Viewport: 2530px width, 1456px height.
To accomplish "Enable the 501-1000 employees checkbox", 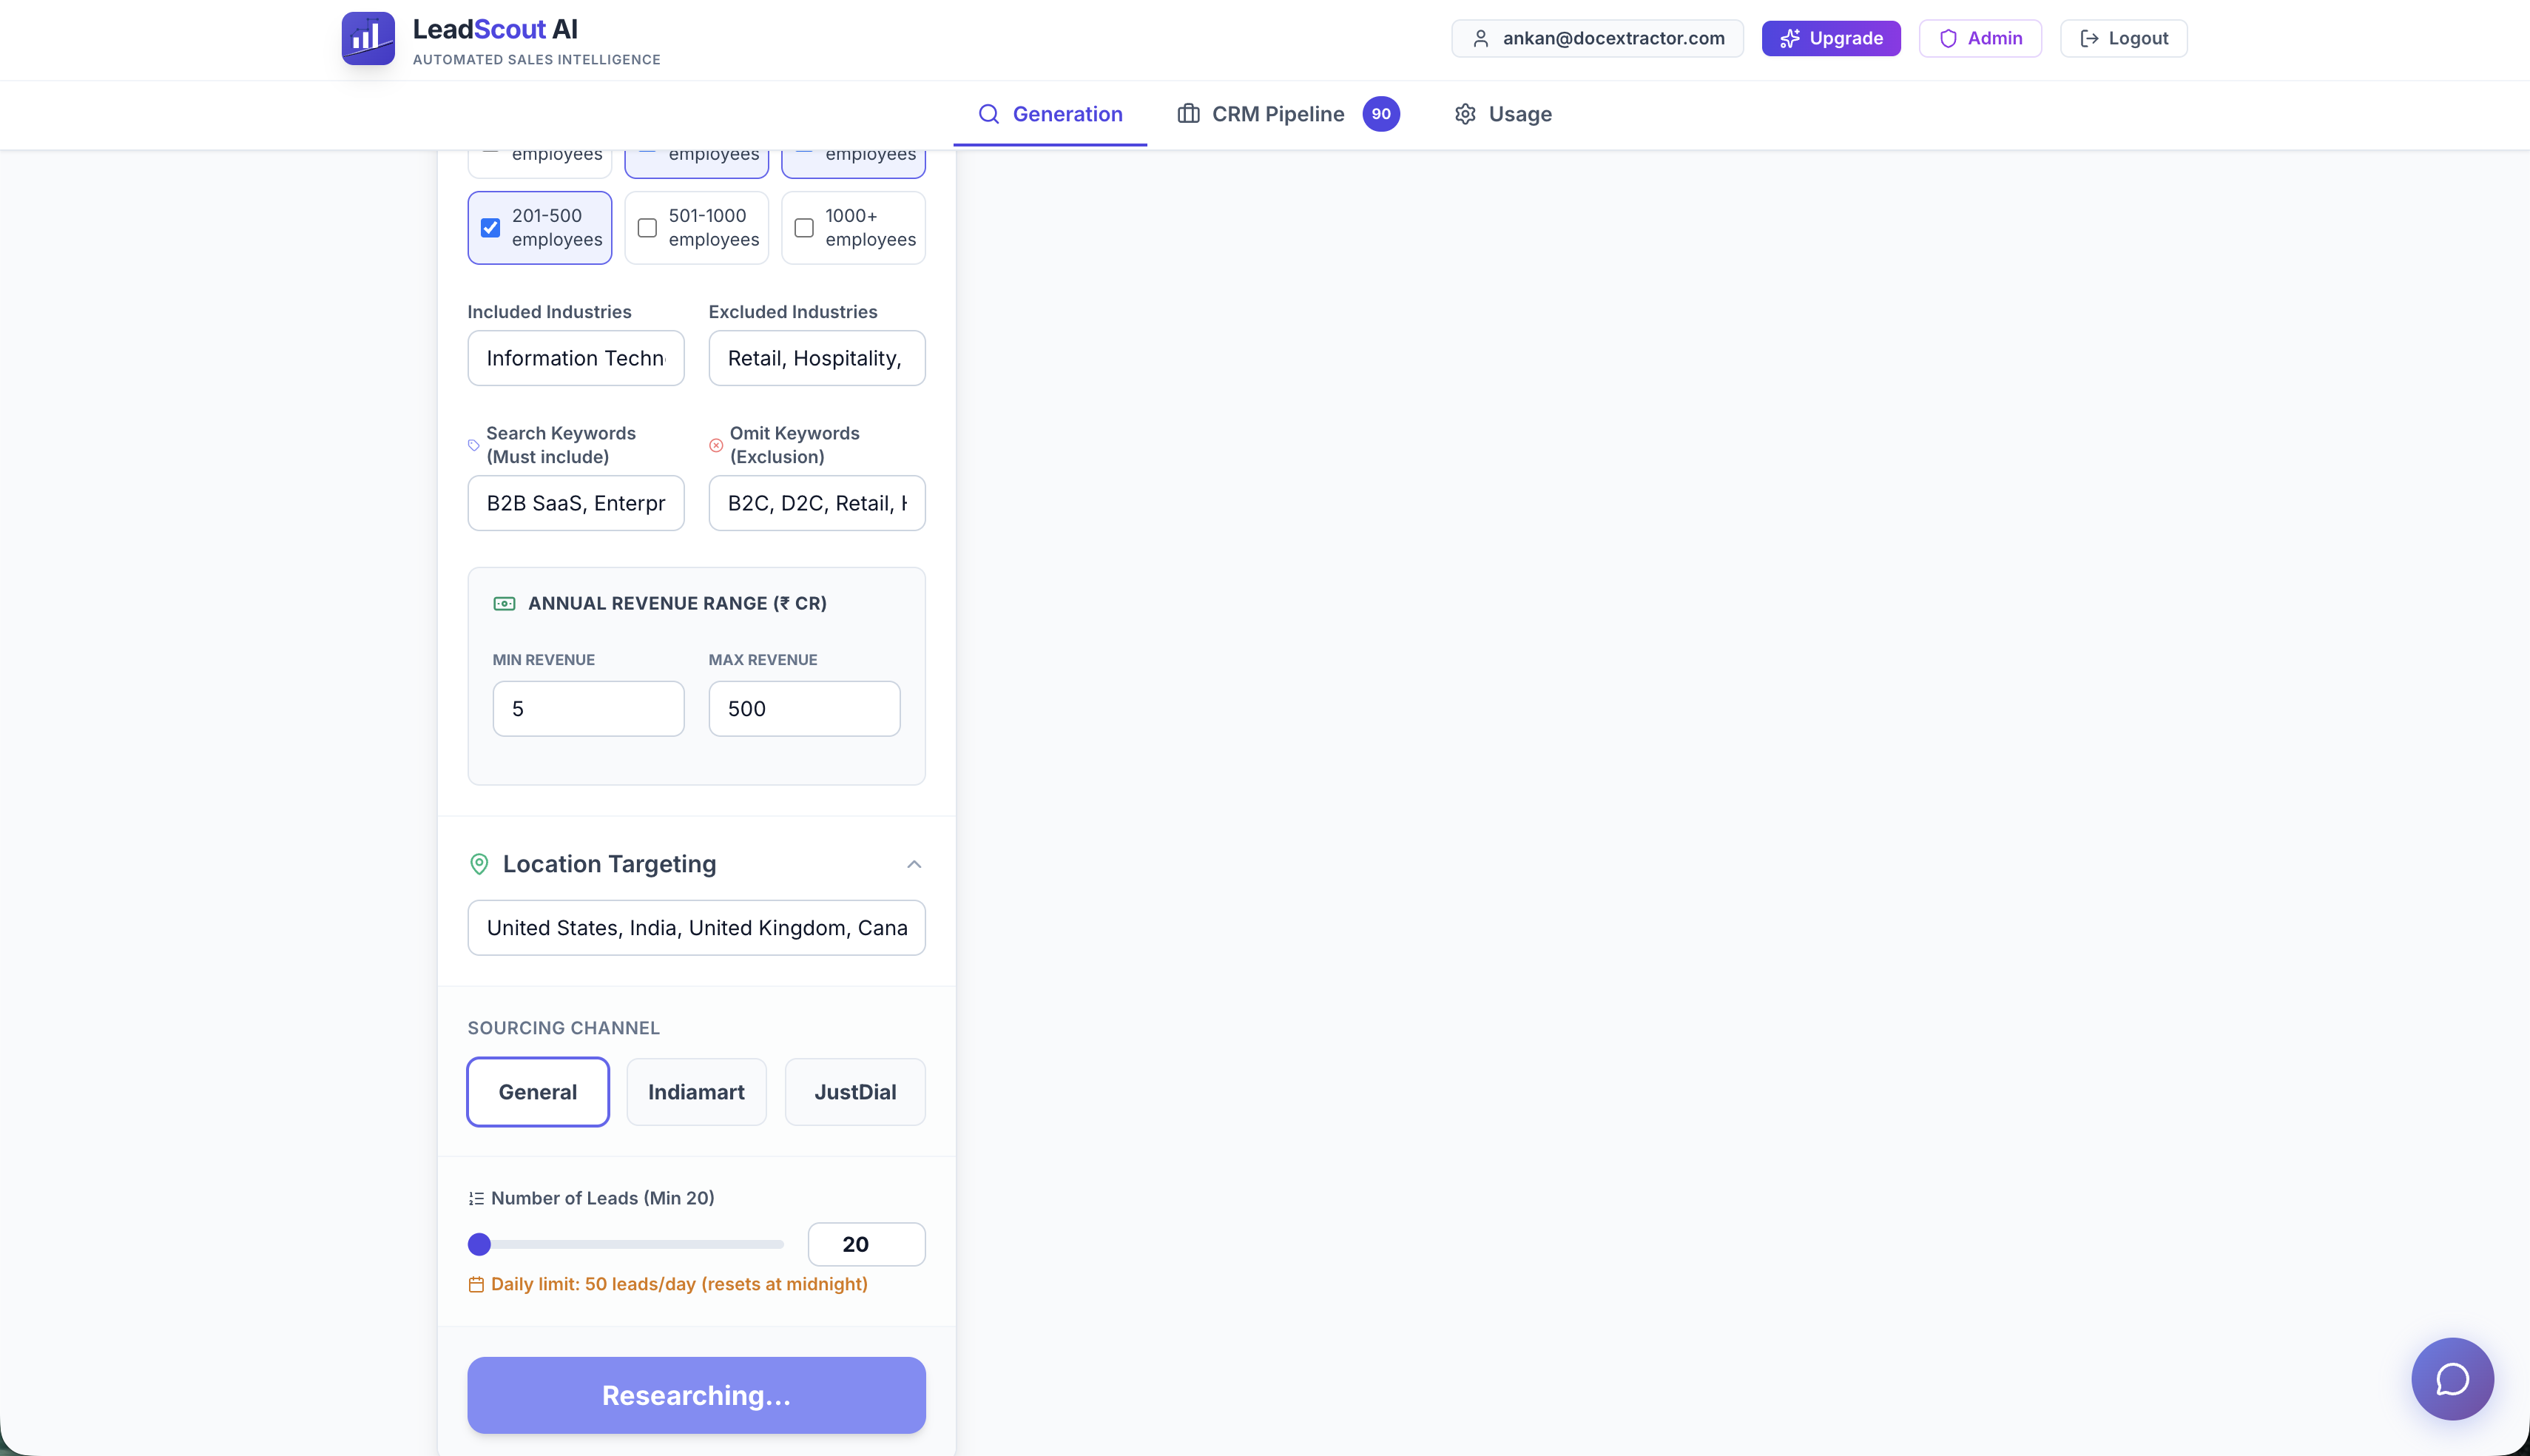I will (647, 228).
